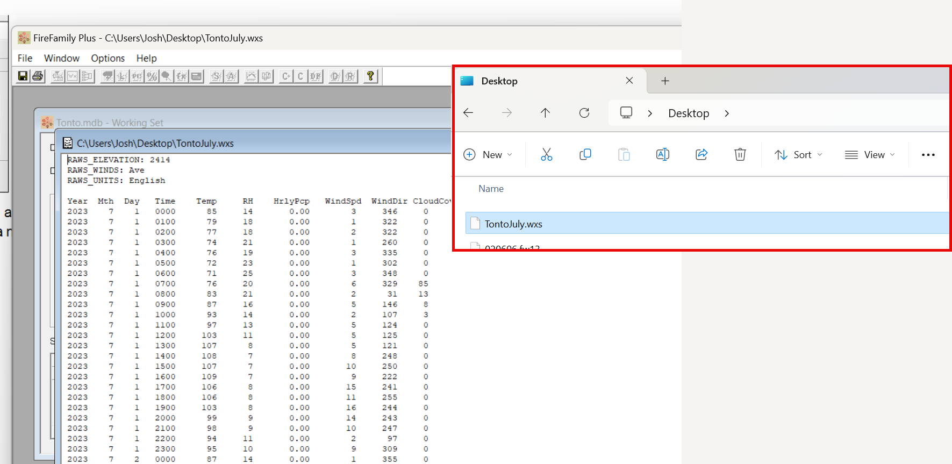Screen dimensions: 952x464
Task: Click the 'S' toolbar icon
Action: [216, 76]
